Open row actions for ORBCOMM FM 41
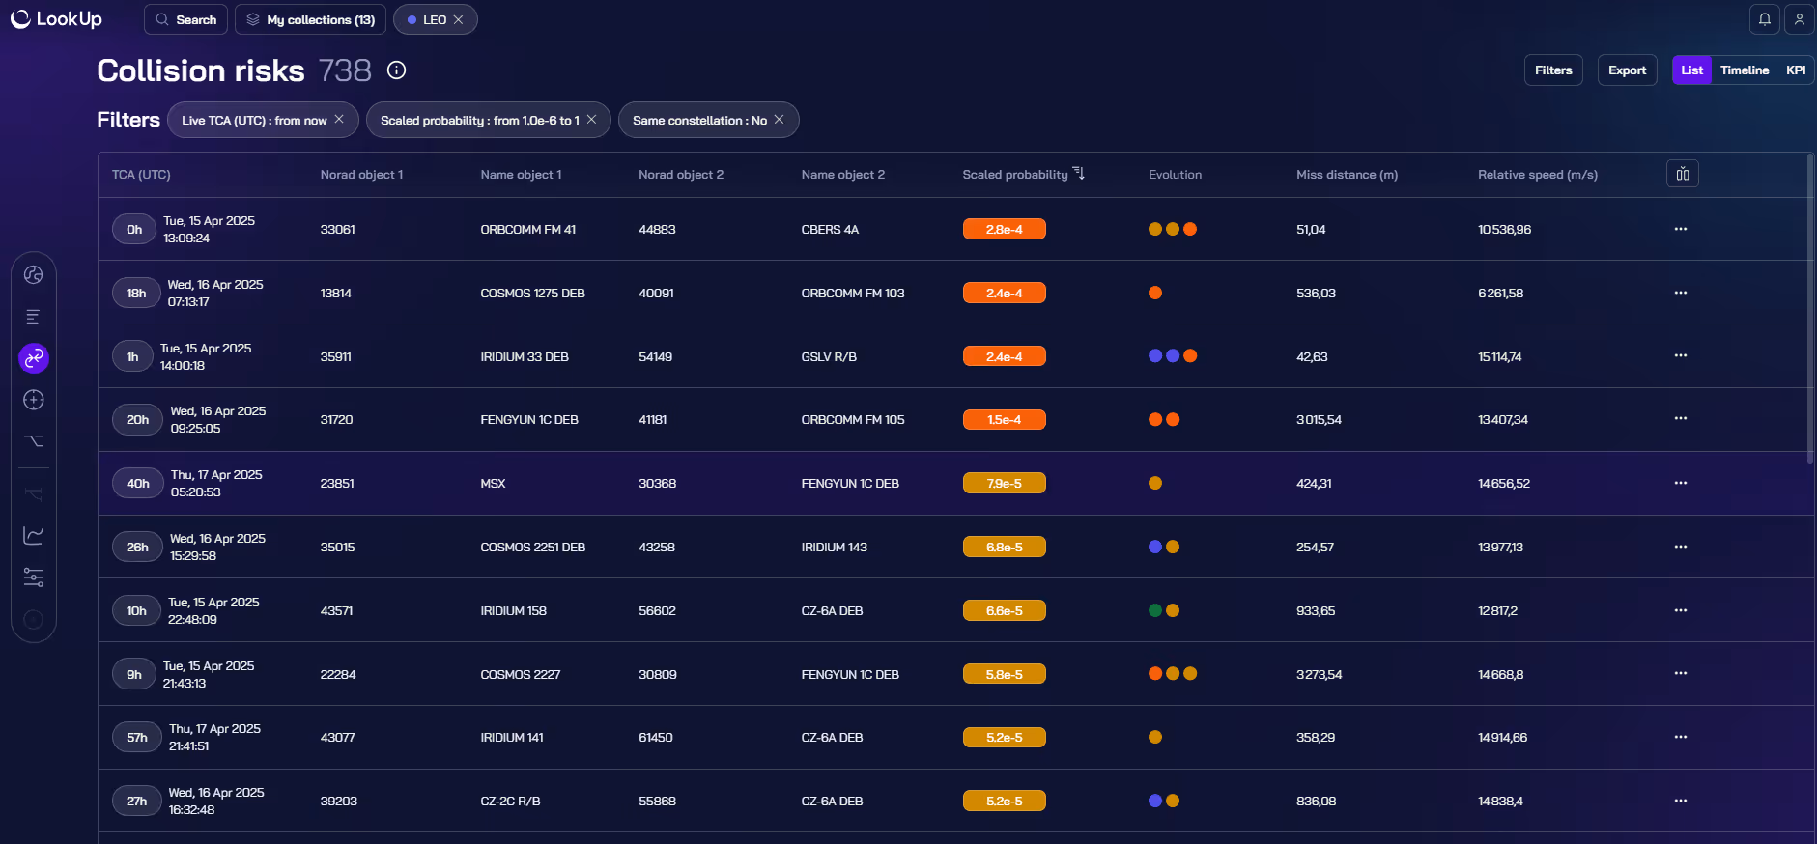The image size is (1817, 844). click(1681, 229)
